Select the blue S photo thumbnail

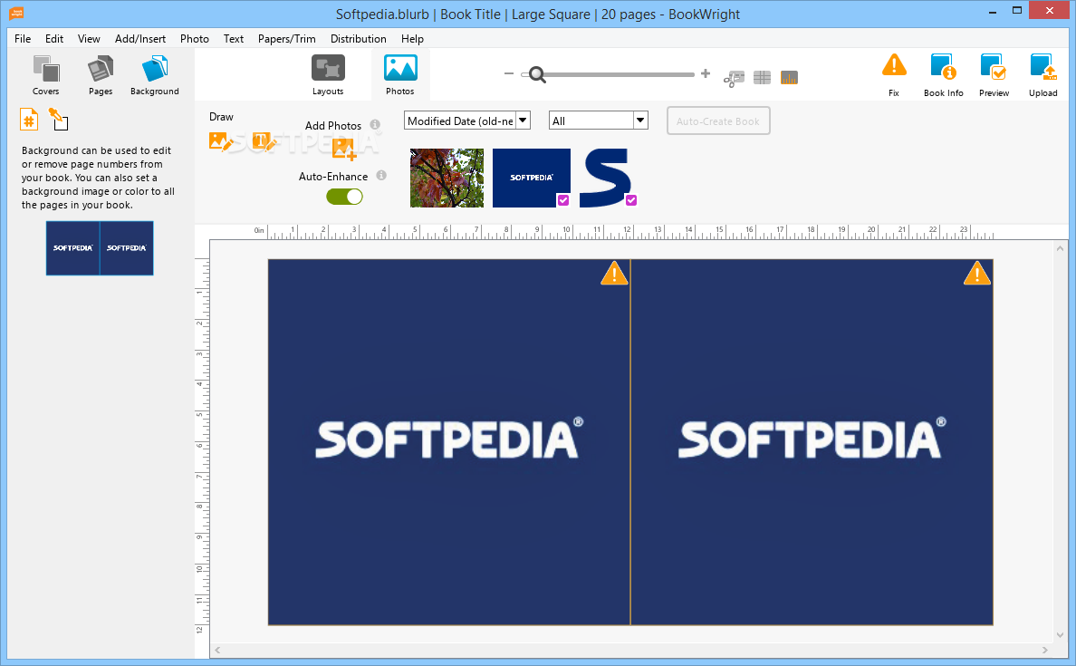(x=605, y=178)
